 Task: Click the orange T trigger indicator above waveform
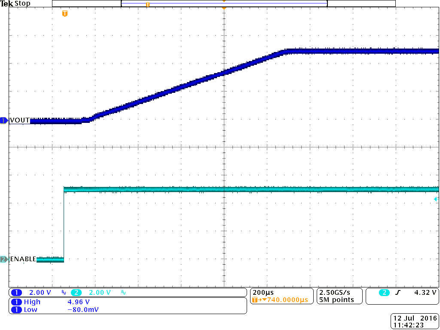tap(65, 13)
